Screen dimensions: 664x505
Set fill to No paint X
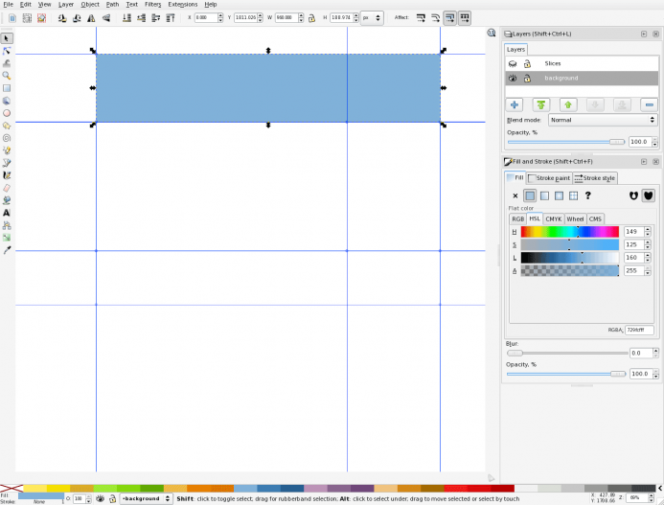(515, 195)
